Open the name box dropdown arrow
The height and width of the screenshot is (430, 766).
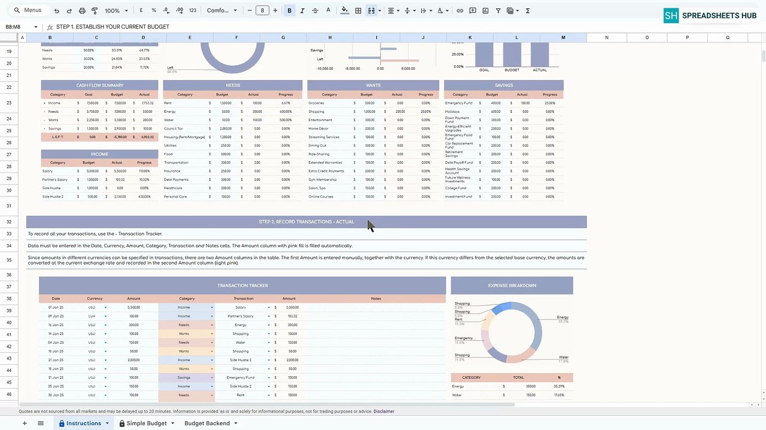pyautogui.click(x=36, y=27)
